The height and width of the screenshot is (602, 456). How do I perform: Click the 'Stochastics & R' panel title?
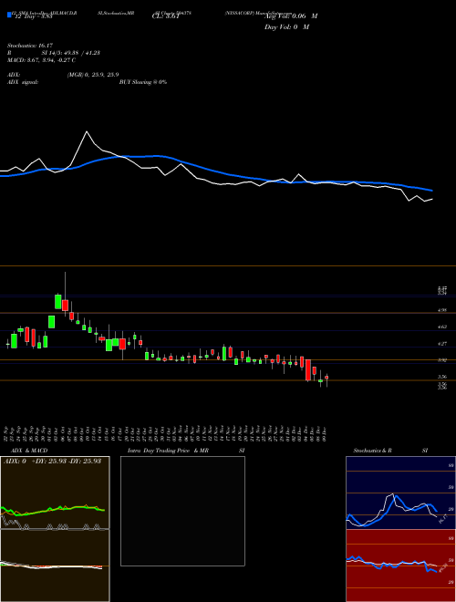pos(373,451)
